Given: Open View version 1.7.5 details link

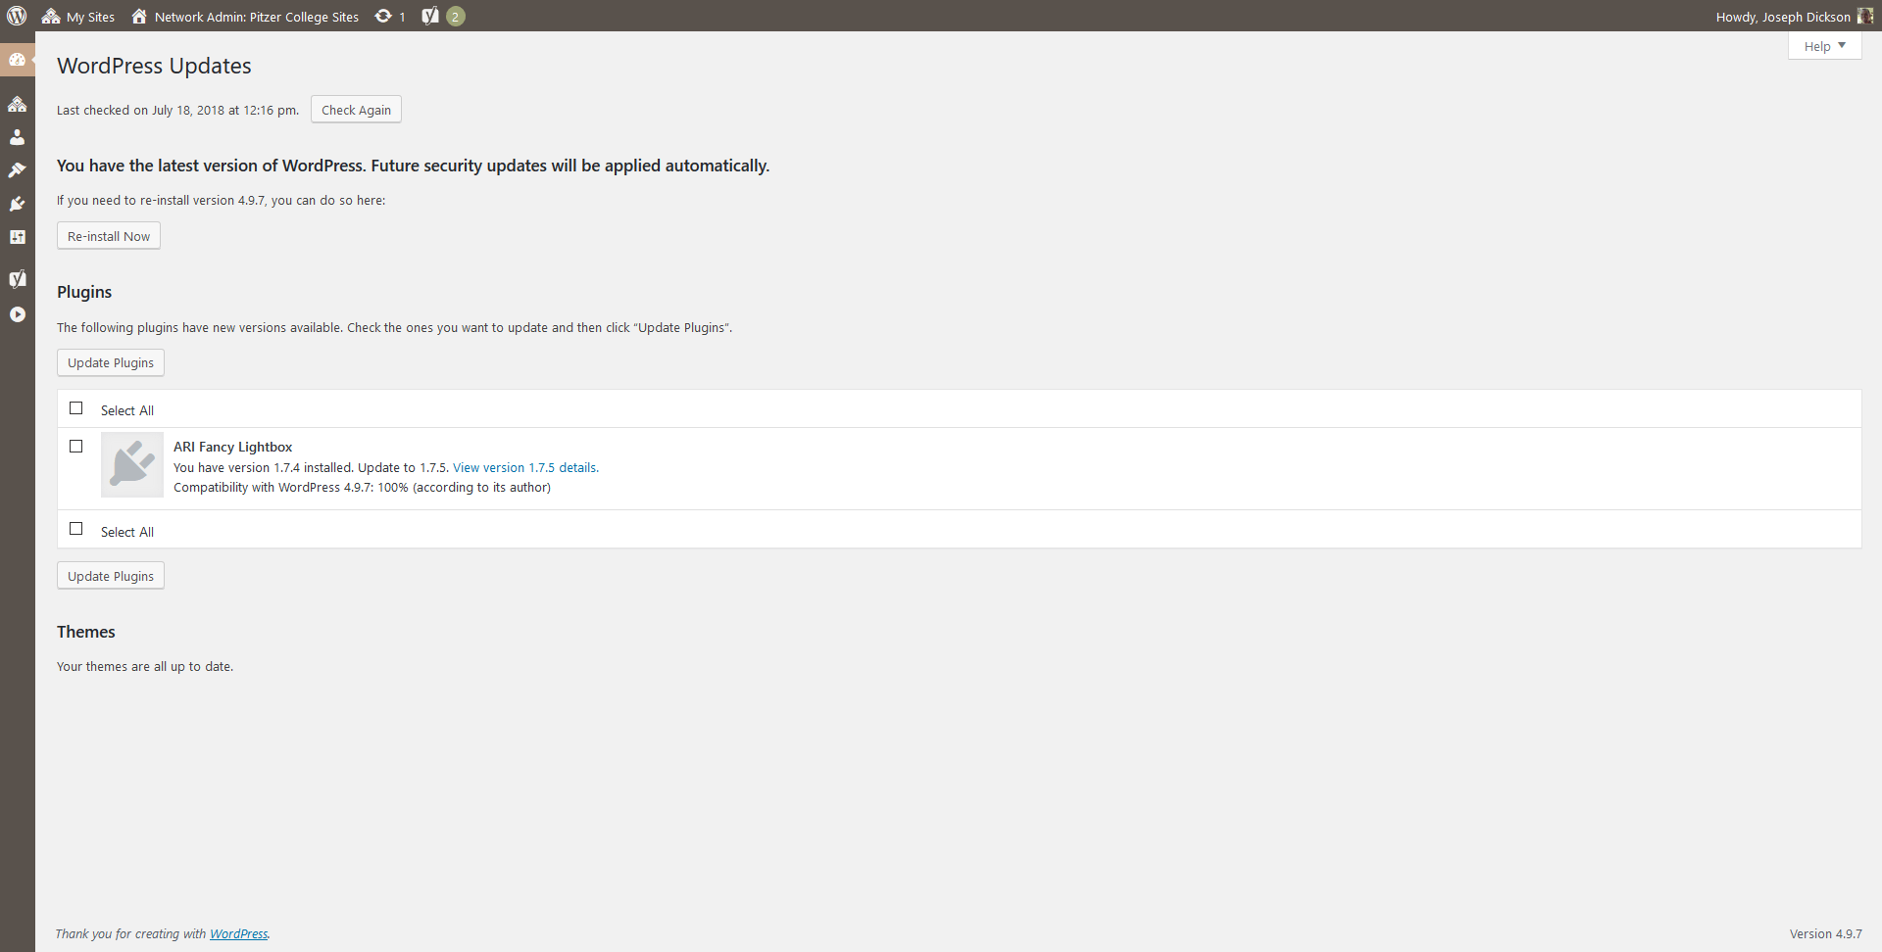Looking at the screenshot, I should point(524,468).
